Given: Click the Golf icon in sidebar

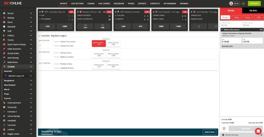Looking at the screenshot, I should click(x=4, y=31).
